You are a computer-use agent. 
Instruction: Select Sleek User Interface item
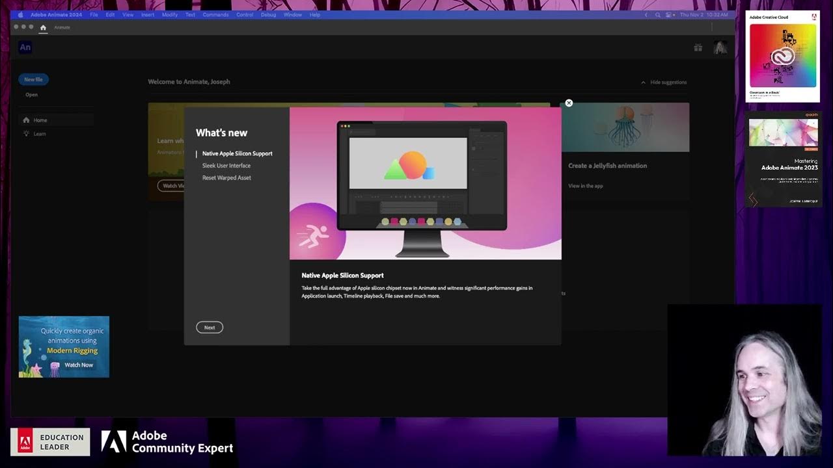tap(226, 166)
